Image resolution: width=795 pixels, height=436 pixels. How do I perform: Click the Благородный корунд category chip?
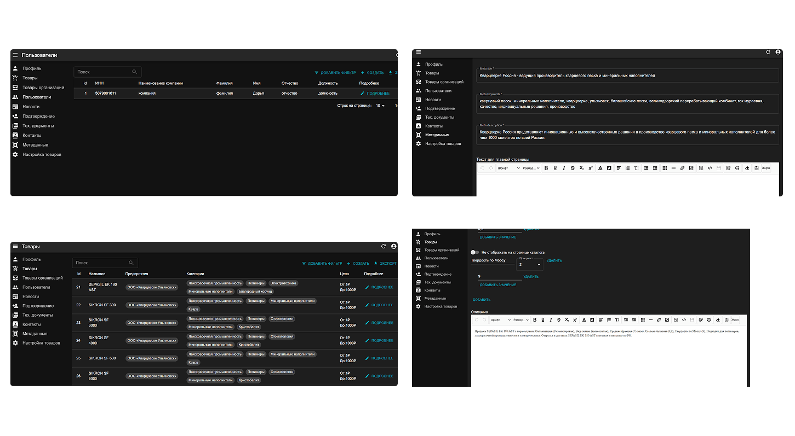click(x=255, y=292)
